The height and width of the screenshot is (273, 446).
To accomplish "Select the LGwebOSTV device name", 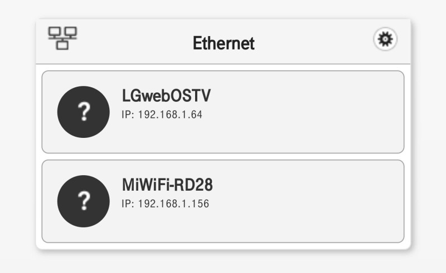I will point(166,96).
